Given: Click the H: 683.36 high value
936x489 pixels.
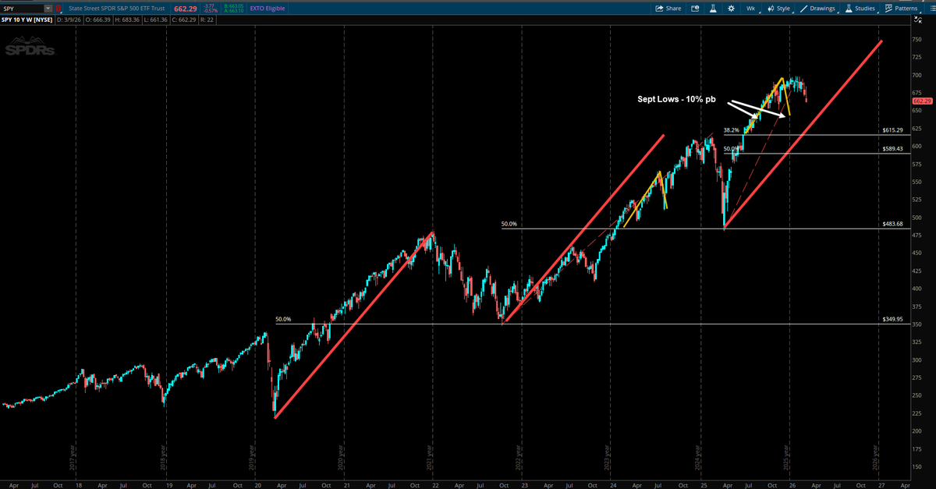Looking at the screenshot, I should coord(126,20).
